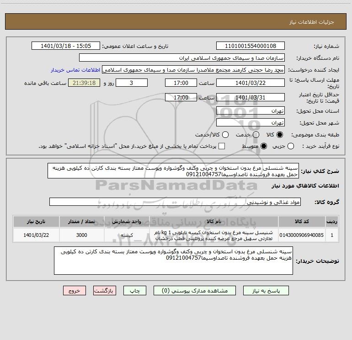Open مشاهده مدارک پیوستی (0) button
Viewport: 352px width, 340px height.
195,291
